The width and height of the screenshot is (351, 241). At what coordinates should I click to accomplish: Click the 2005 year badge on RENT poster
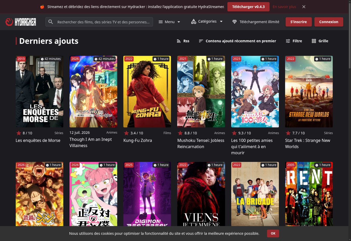291,165
